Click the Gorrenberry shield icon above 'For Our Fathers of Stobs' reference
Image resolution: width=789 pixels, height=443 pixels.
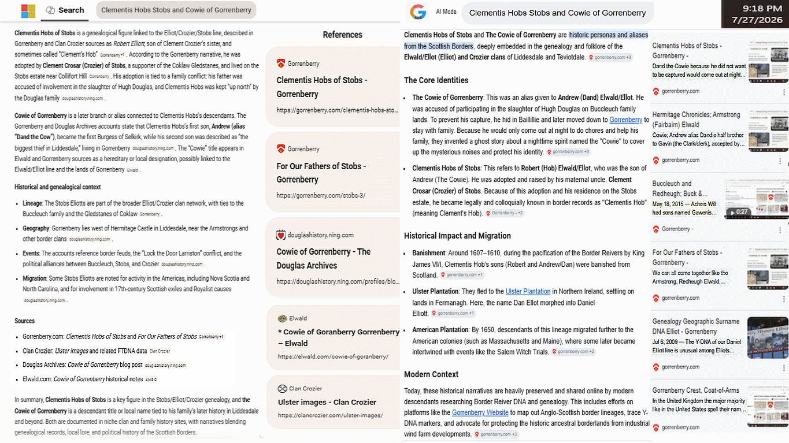281,149
